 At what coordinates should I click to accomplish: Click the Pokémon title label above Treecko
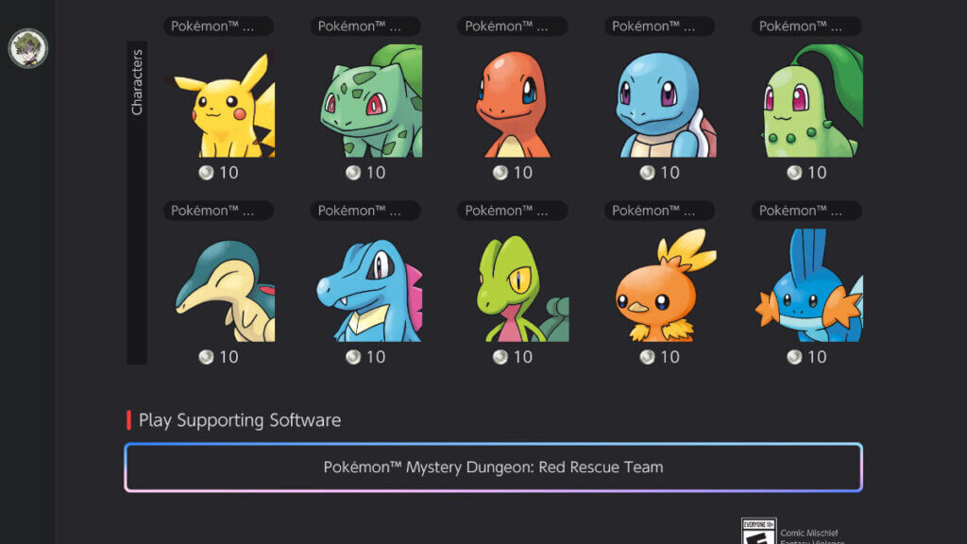tap(513, 211)
